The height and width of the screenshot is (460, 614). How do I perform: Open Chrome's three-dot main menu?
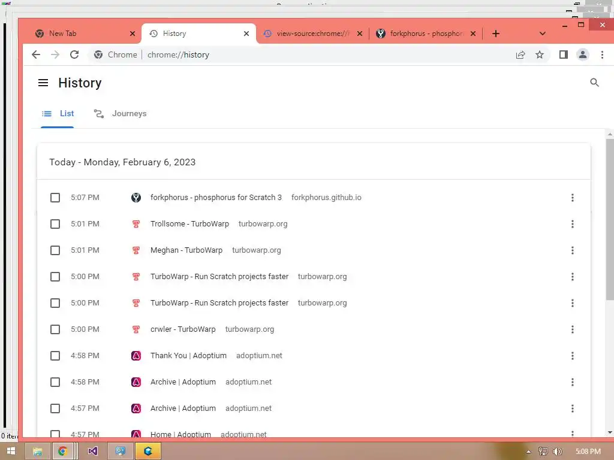click(602, 55)
